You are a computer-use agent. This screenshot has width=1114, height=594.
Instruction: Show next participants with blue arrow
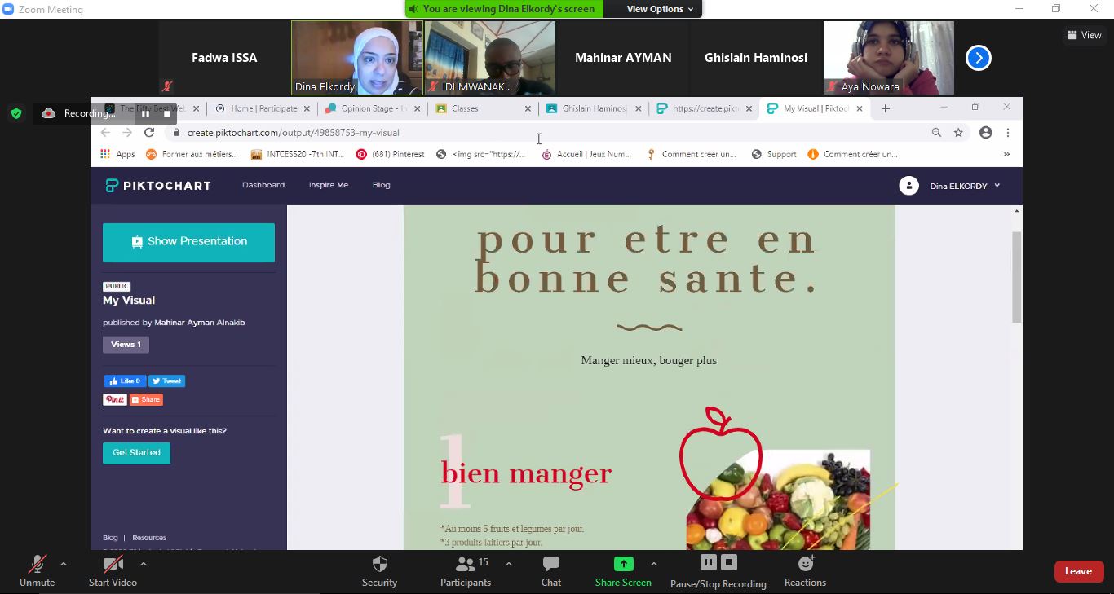(978, 58)
